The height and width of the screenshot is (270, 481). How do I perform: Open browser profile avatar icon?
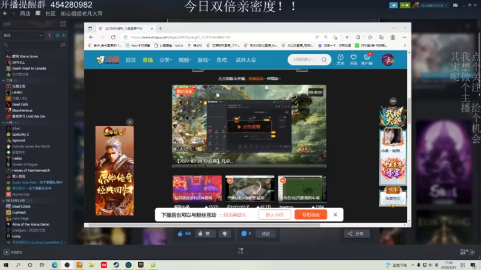(393, 37)
